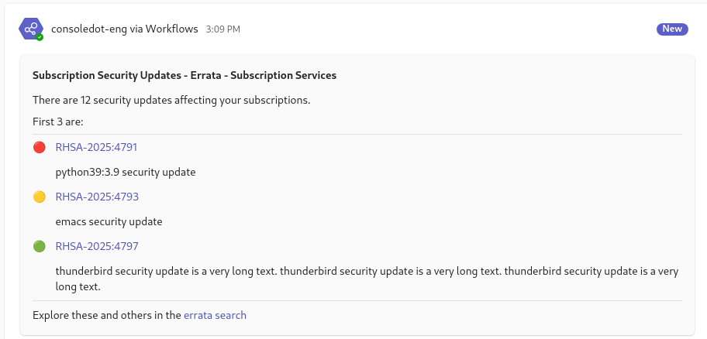Click the long thunderbird security update text
This screenshot has height=339, width=707.
(366, 272)
